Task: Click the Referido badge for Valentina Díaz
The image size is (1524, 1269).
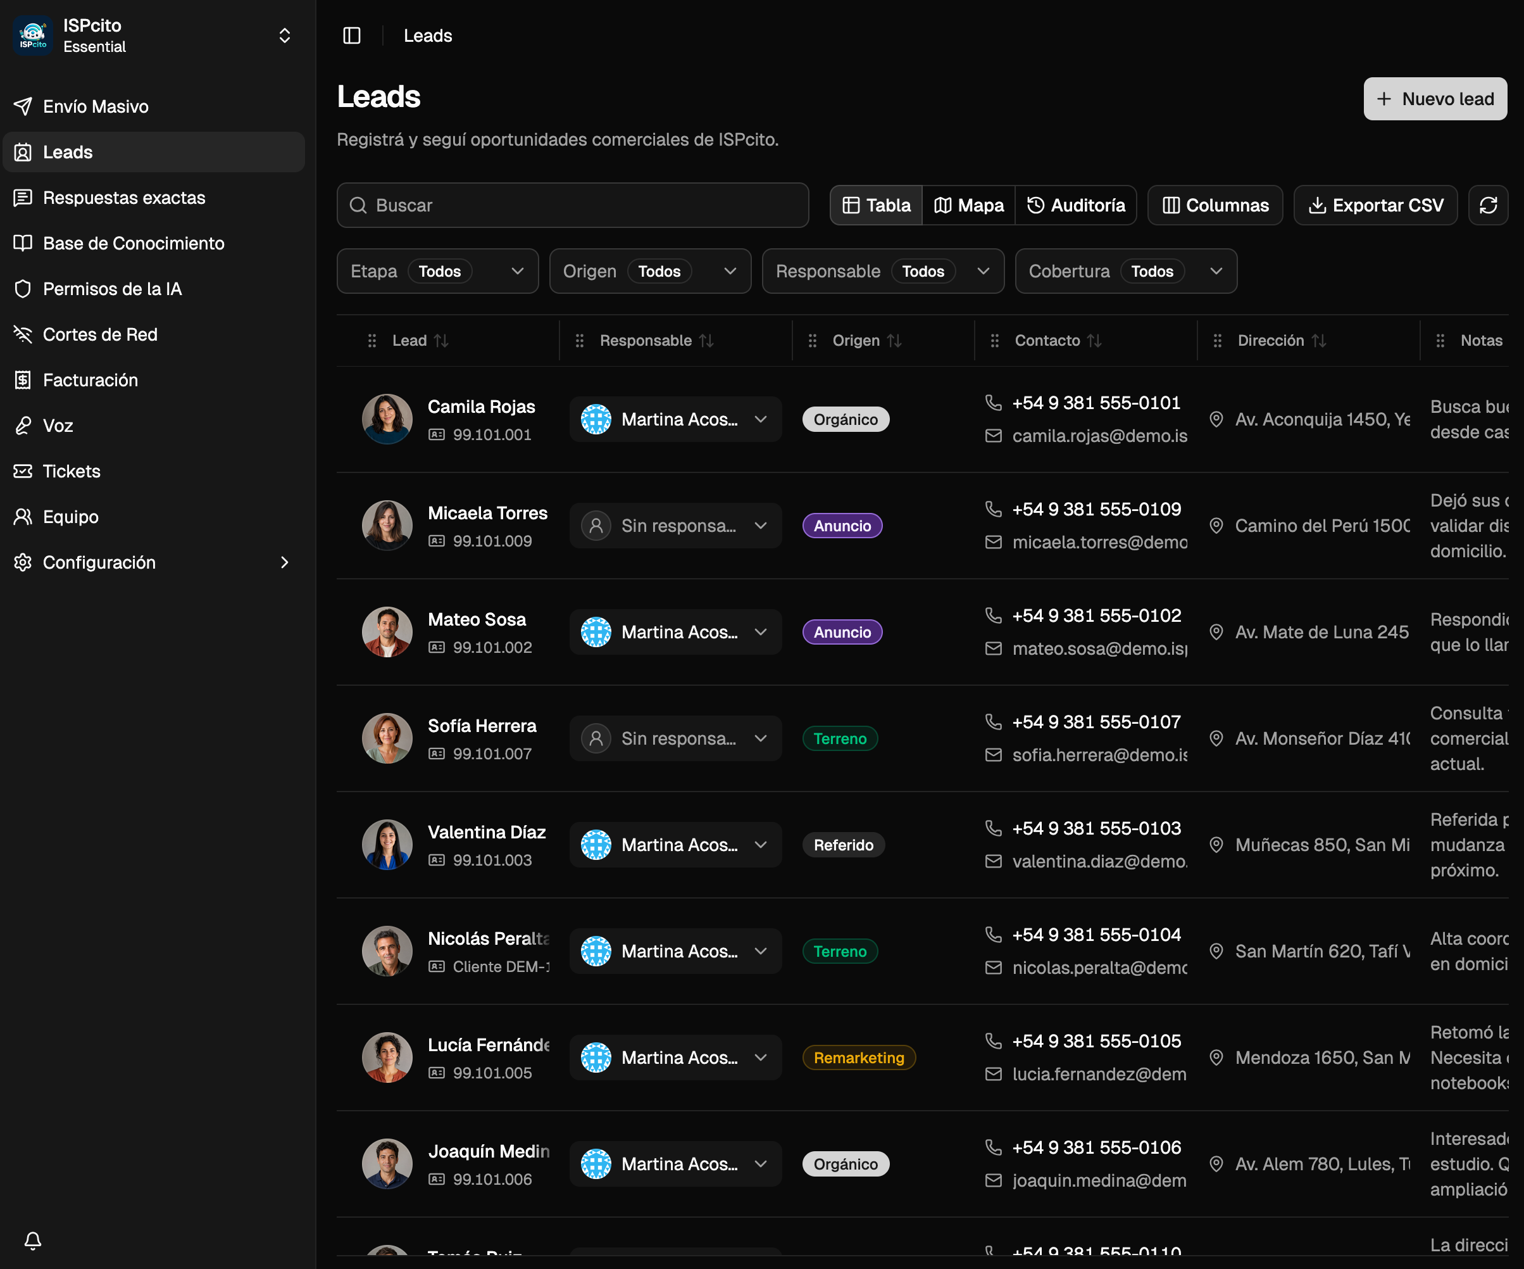Action: pyautogui.click(x=843, y=845)
